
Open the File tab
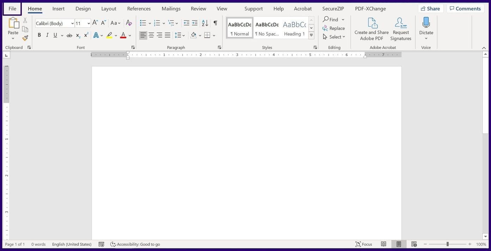(12, 8)
